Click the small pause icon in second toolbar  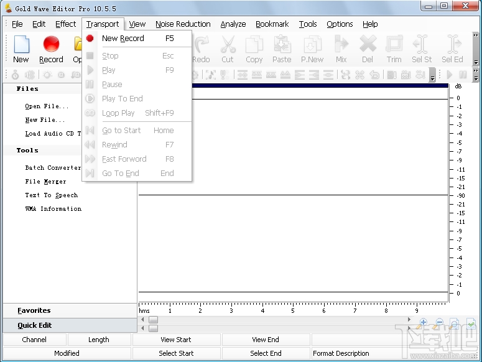point(463,75)
